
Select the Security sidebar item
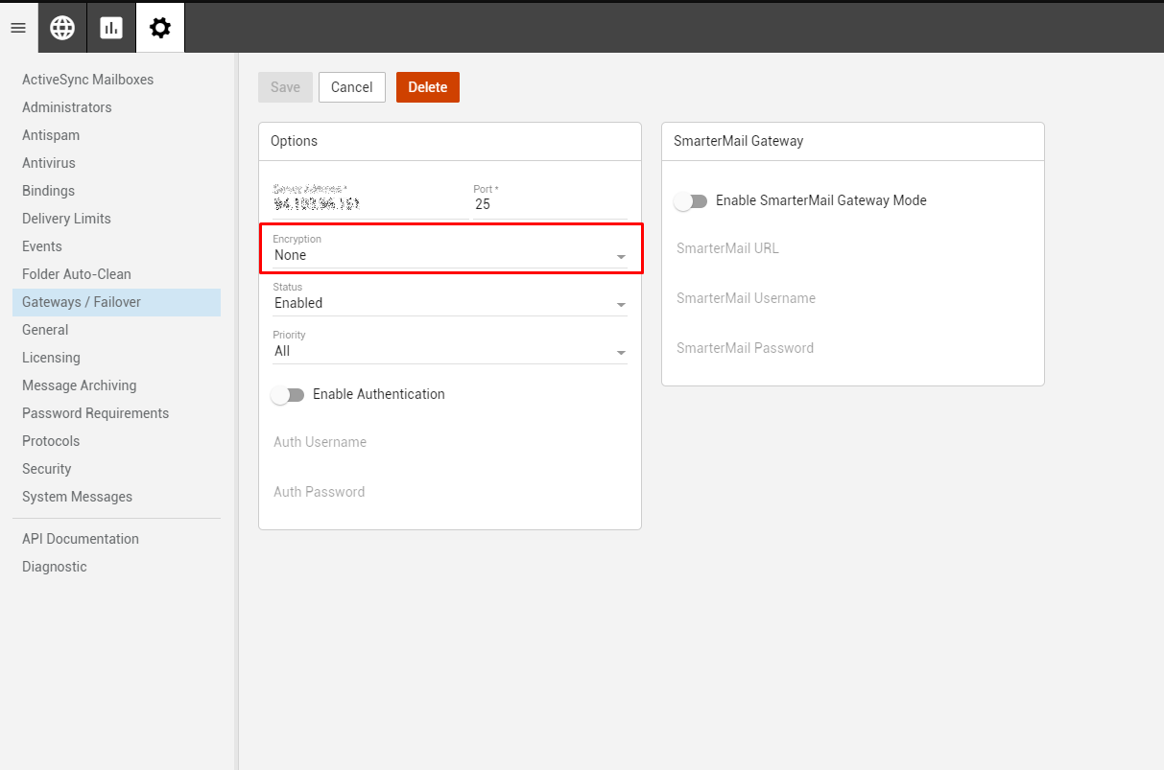click(x=47, y=469)
